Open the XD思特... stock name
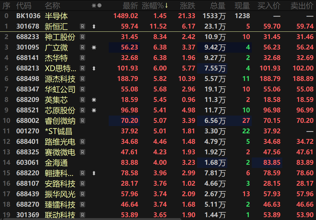 (60, 68)
